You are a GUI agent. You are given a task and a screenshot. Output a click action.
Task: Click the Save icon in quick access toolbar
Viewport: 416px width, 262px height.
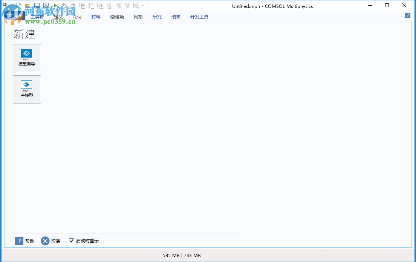point(37,6)
